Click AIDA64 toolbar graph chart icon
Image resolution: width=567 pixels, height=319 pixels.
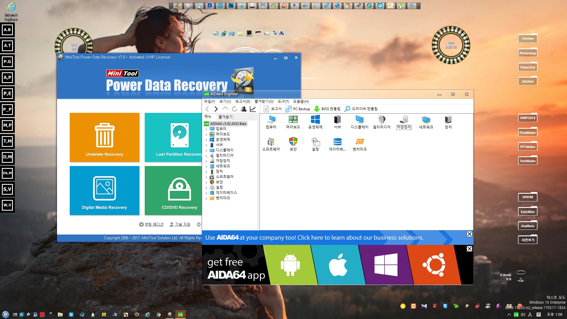pyautogui.click(x=253, y=109)
